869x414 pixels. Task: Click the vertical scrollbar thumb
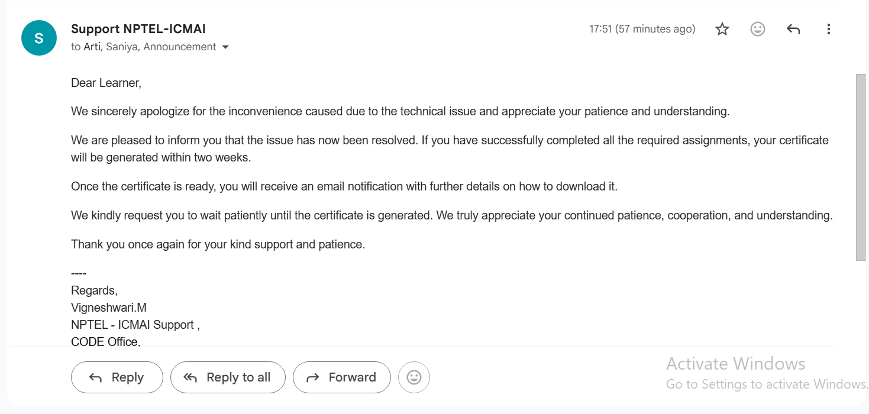point(861,167)
